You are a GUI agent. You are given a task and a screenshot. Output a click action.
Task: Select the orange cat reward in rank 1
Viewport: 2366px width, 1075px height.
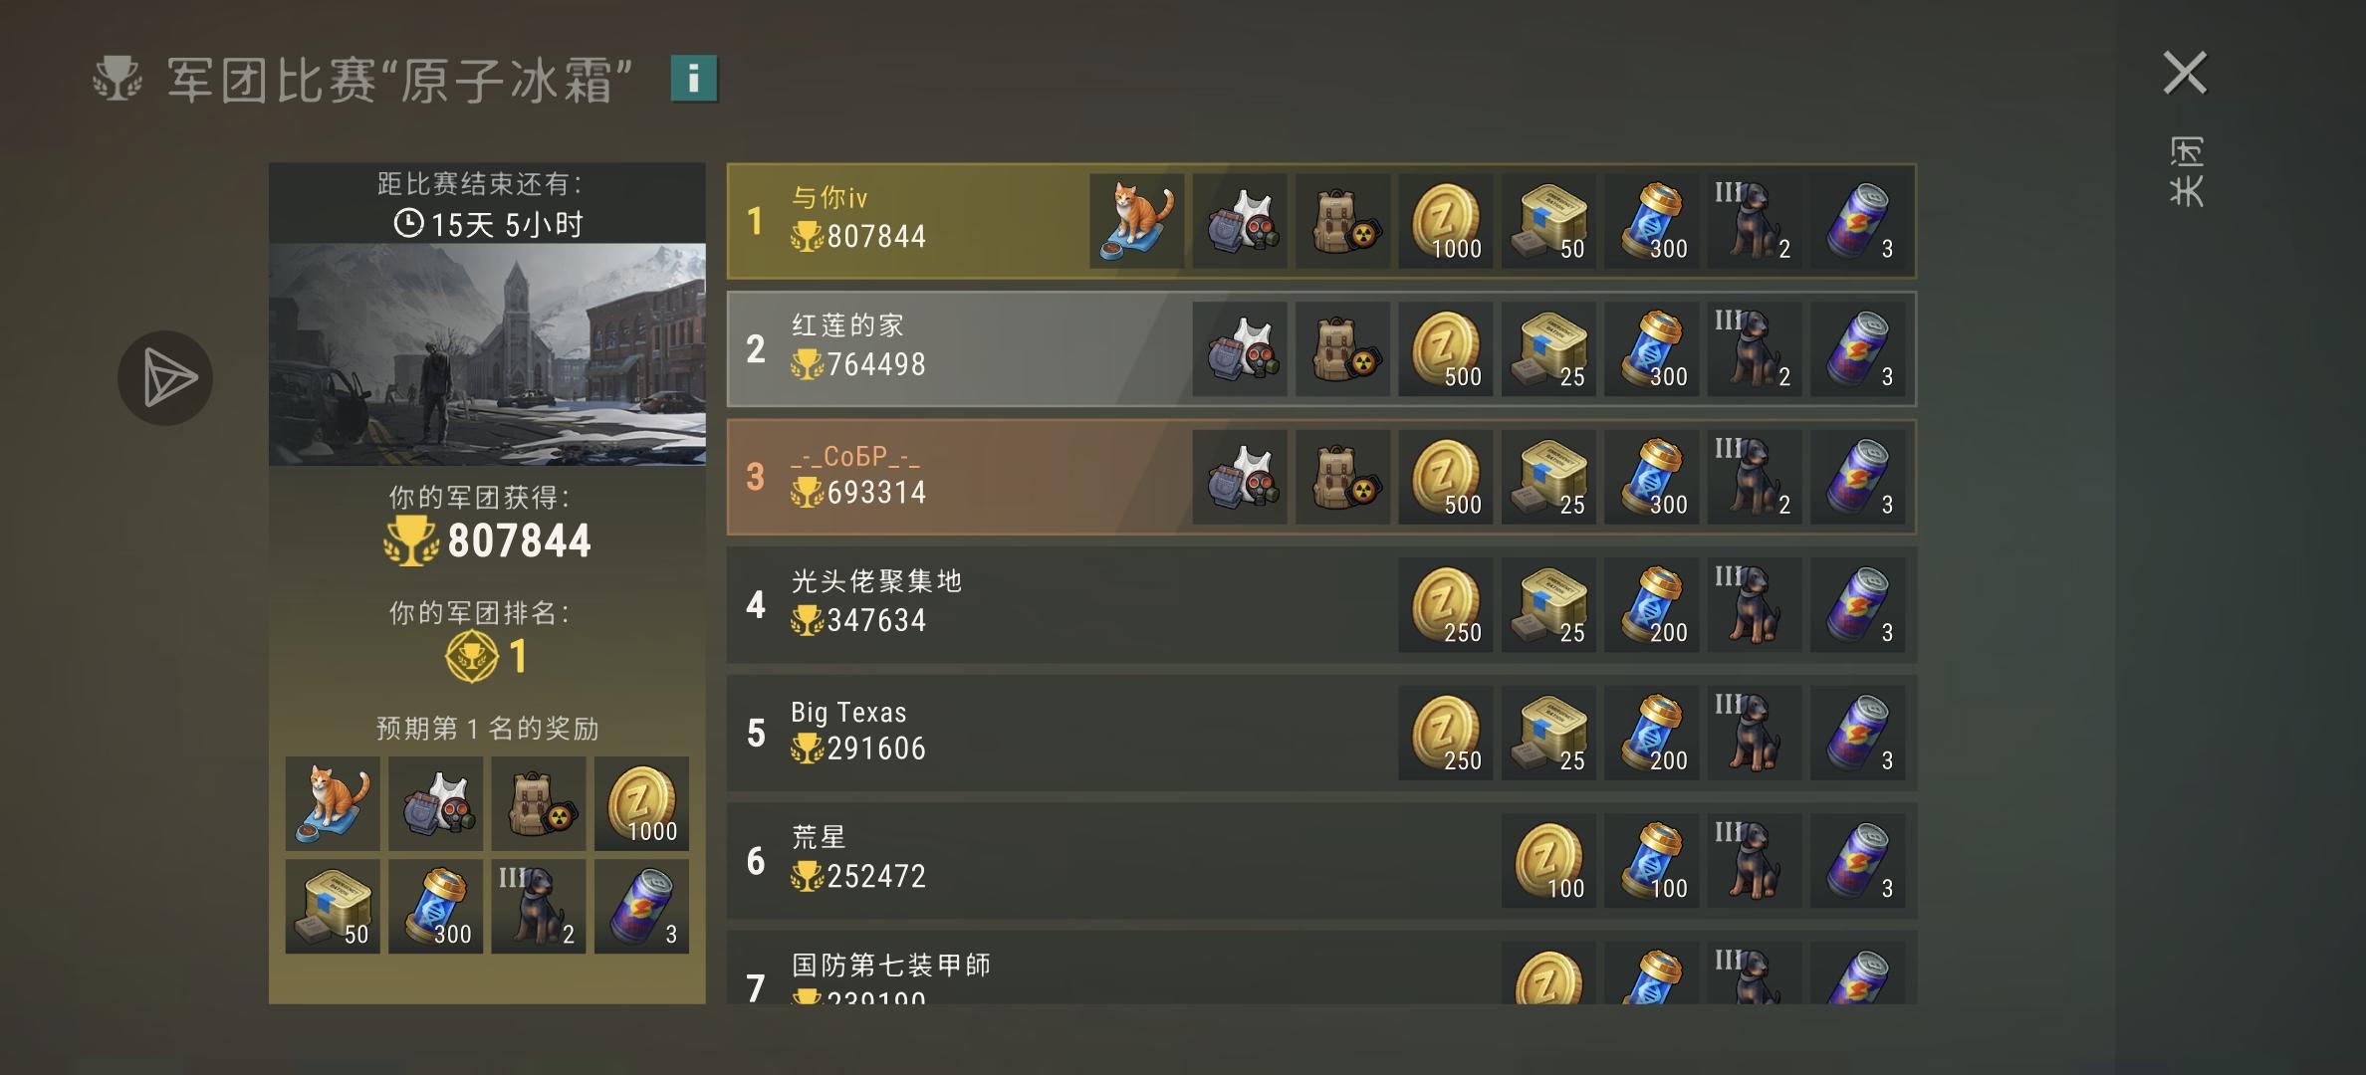(x=1137, y=221)
